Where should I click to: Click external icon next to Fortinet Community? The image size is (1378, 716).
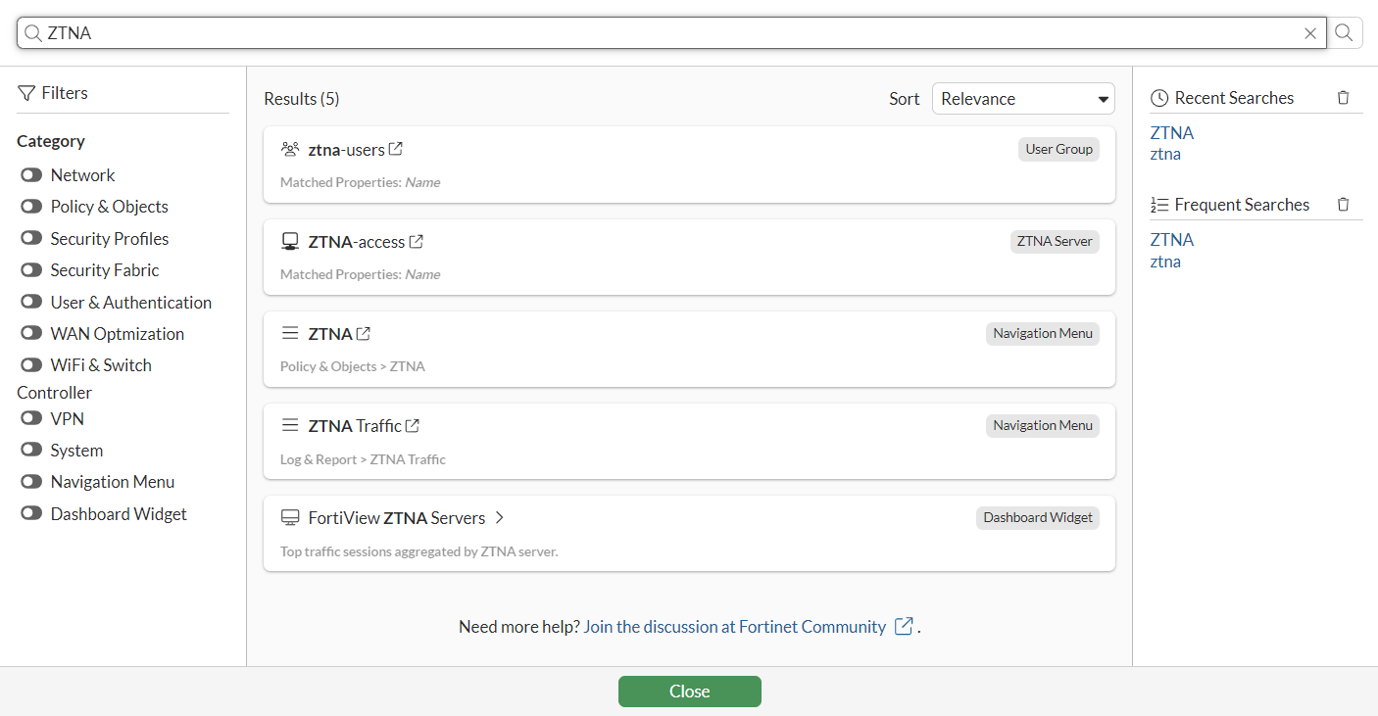[904, 627]
